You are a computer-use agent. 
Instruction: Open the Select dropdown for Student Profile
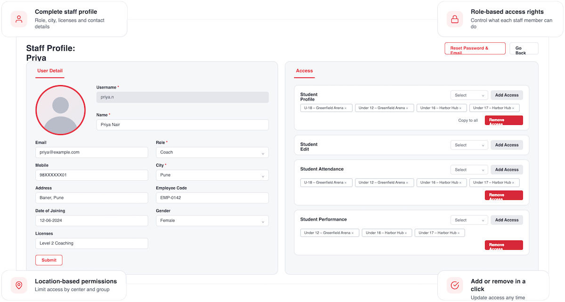[469, 95]
